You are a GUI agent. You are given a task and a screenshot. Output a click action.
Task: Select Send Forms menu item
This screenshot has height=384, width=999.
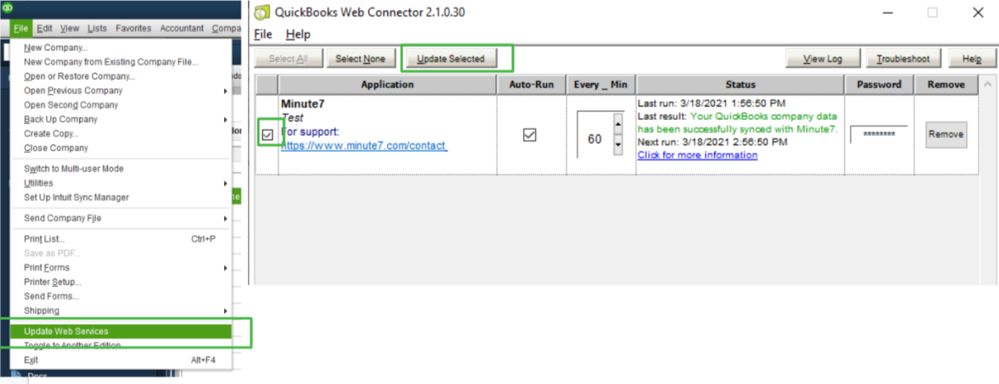point(122,296)
